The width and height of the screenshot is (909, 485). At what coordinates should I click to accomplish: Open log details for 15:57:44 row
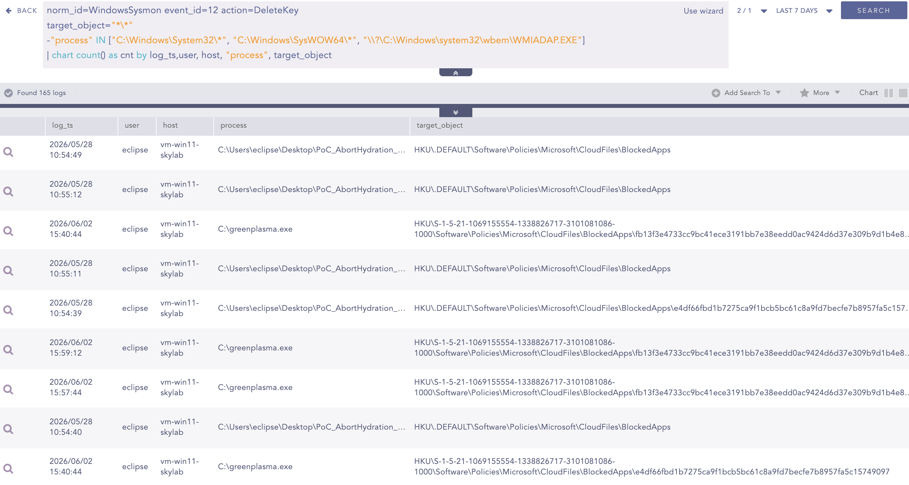point(8,389)
